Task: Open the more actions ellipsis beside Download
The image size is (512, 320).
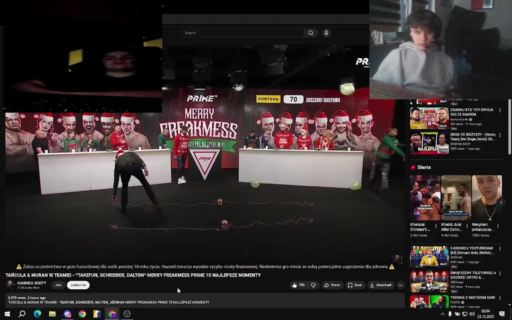Action: pos(400,285)
